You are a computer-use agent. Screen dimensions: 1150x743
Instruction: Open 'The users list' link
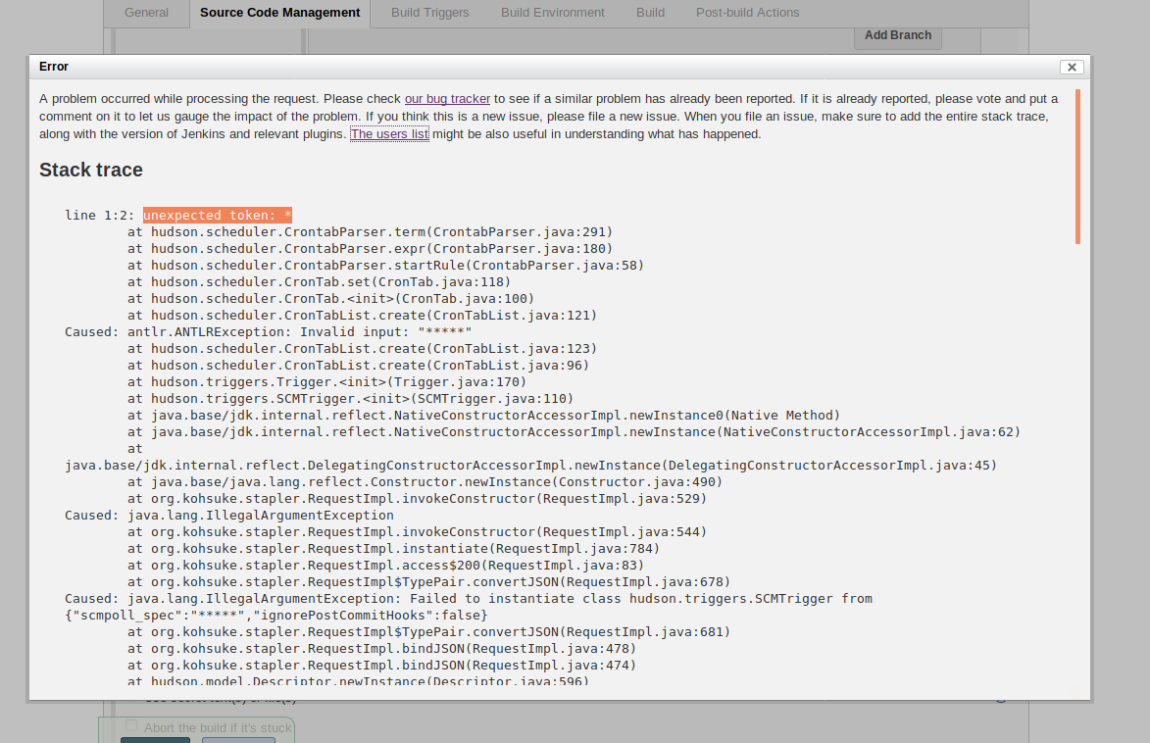pyautogui.click(x=389, y=134)
